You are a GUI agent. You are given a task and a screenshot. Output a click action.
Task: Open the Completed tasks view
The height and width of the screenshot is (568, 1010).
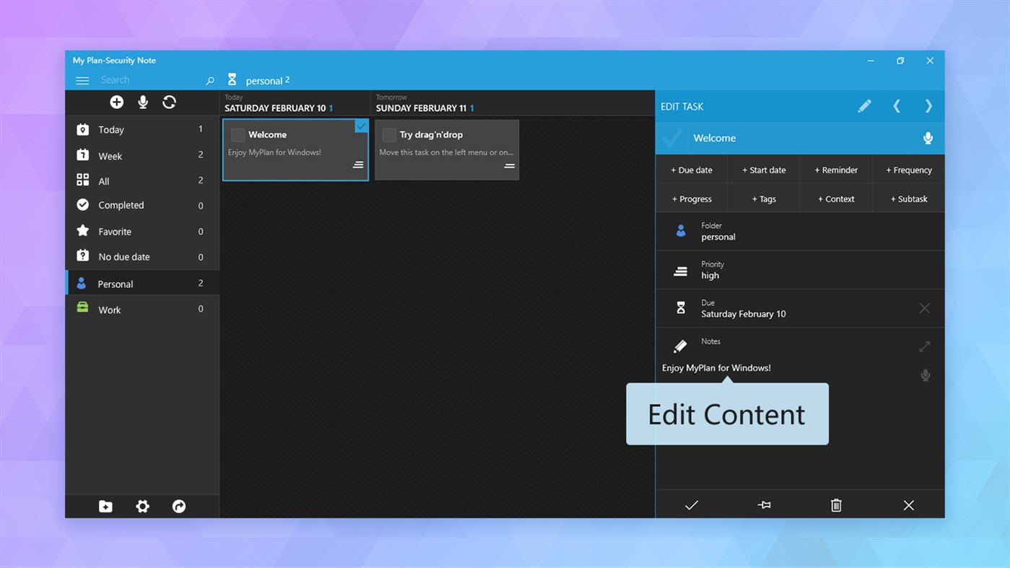120,205
